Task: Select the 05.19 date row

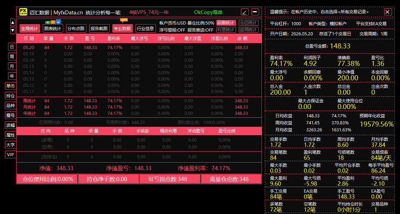Action: coord(139,54)
